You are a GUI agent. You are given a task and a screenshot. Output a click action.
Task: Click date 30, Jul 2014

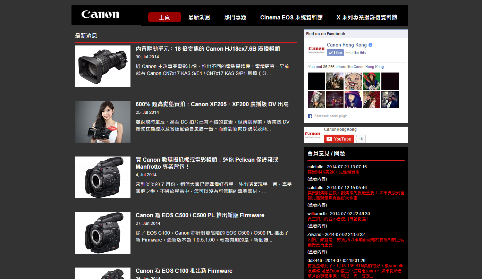coord(147,57)
